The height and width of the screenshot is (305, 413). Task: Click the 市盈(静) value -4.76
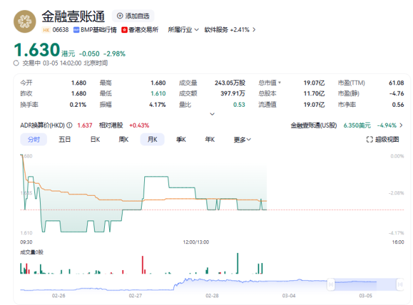396,93
